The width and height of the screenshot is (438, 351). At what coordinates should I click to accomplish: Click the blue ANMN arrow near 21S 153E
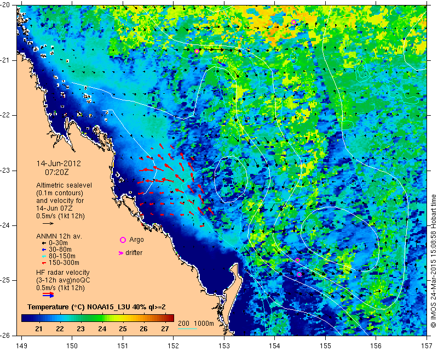[x=222, y=64]
